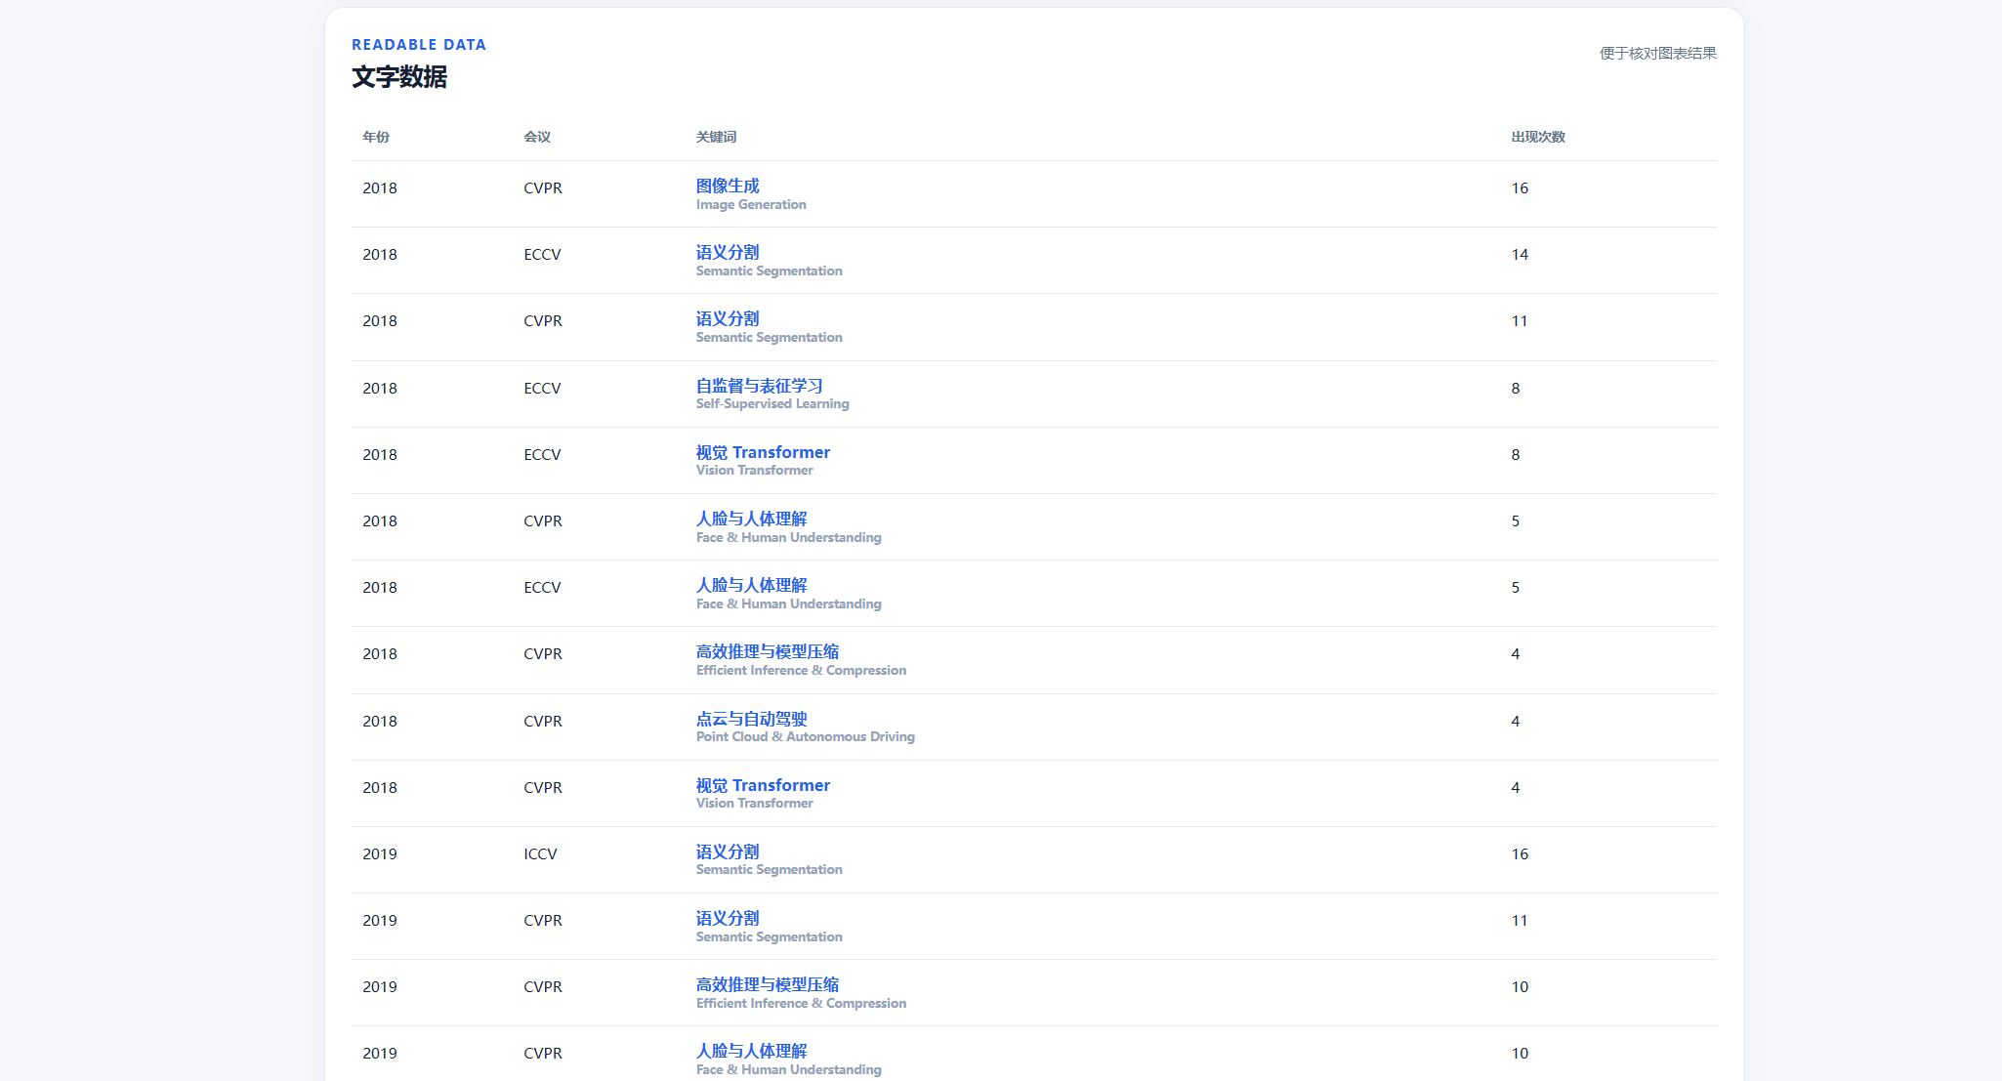Viewport: 2002px width, 1081px height.
Task: Open 图像生成 keyword in 2018 CVPR row
Action: tap(727, 186)
